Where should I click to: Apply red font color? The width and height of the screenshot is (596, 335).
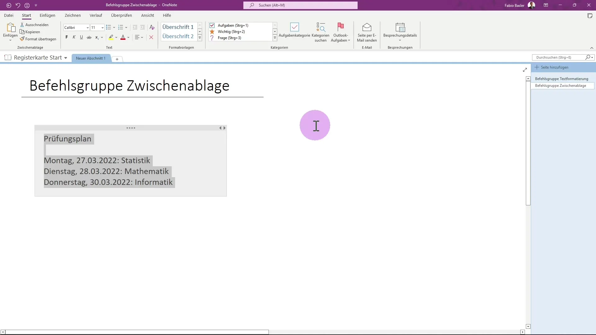pyautogui.click(x=123, y=37)
